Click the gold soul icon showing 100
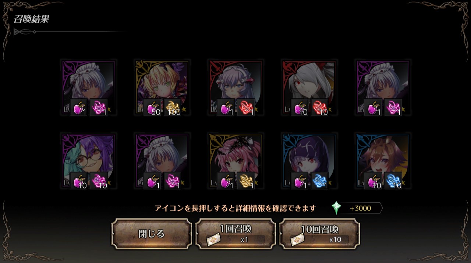The image size is (471, 263). [x=172, y=108]
